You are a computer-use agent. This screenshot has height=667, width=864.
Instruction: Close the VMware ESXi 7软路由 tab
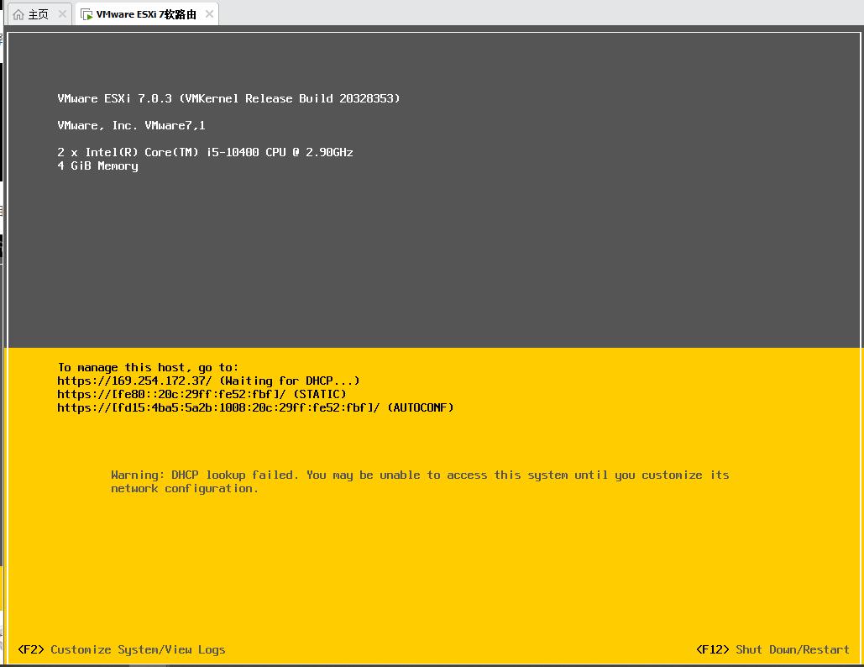tap(209, 14)
